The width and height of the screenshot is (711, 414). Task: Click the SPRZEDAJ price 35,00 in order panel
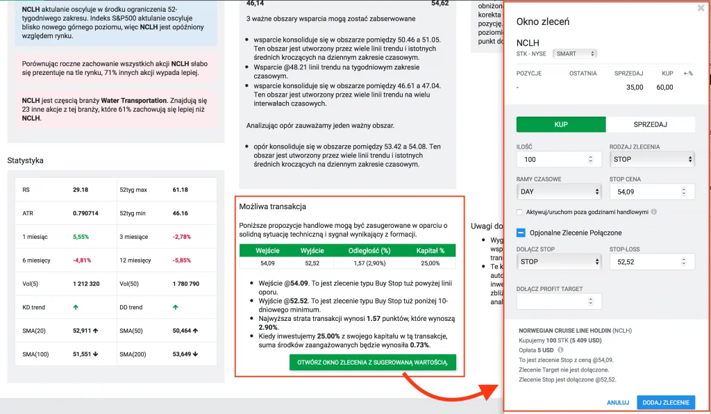coord(635,87)
